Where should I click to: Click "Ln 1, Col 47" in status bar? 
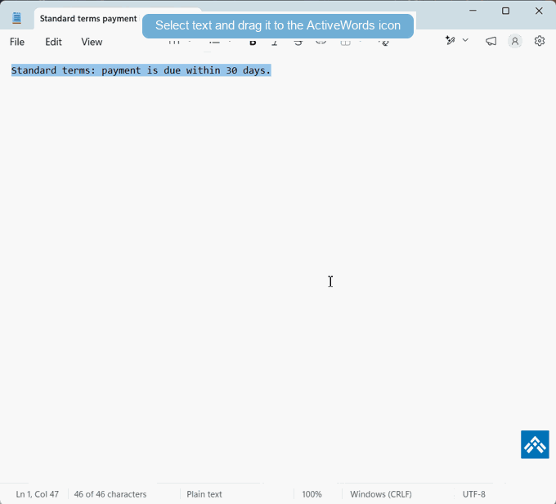point(38,494)
